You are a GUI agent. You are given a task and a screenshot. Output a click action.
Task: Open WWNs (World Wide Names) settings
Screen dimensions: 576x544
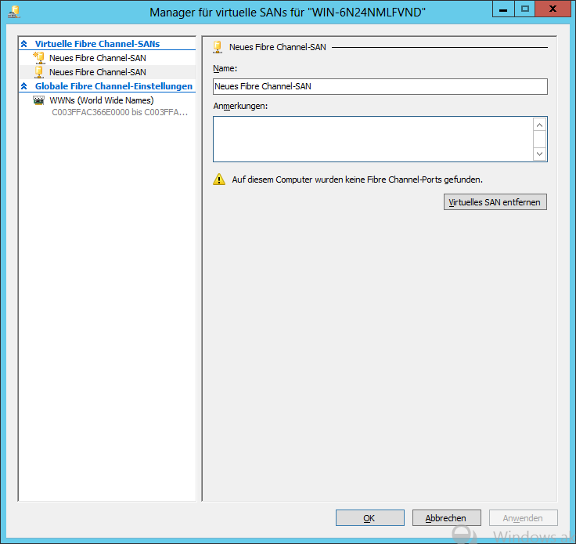101,100
